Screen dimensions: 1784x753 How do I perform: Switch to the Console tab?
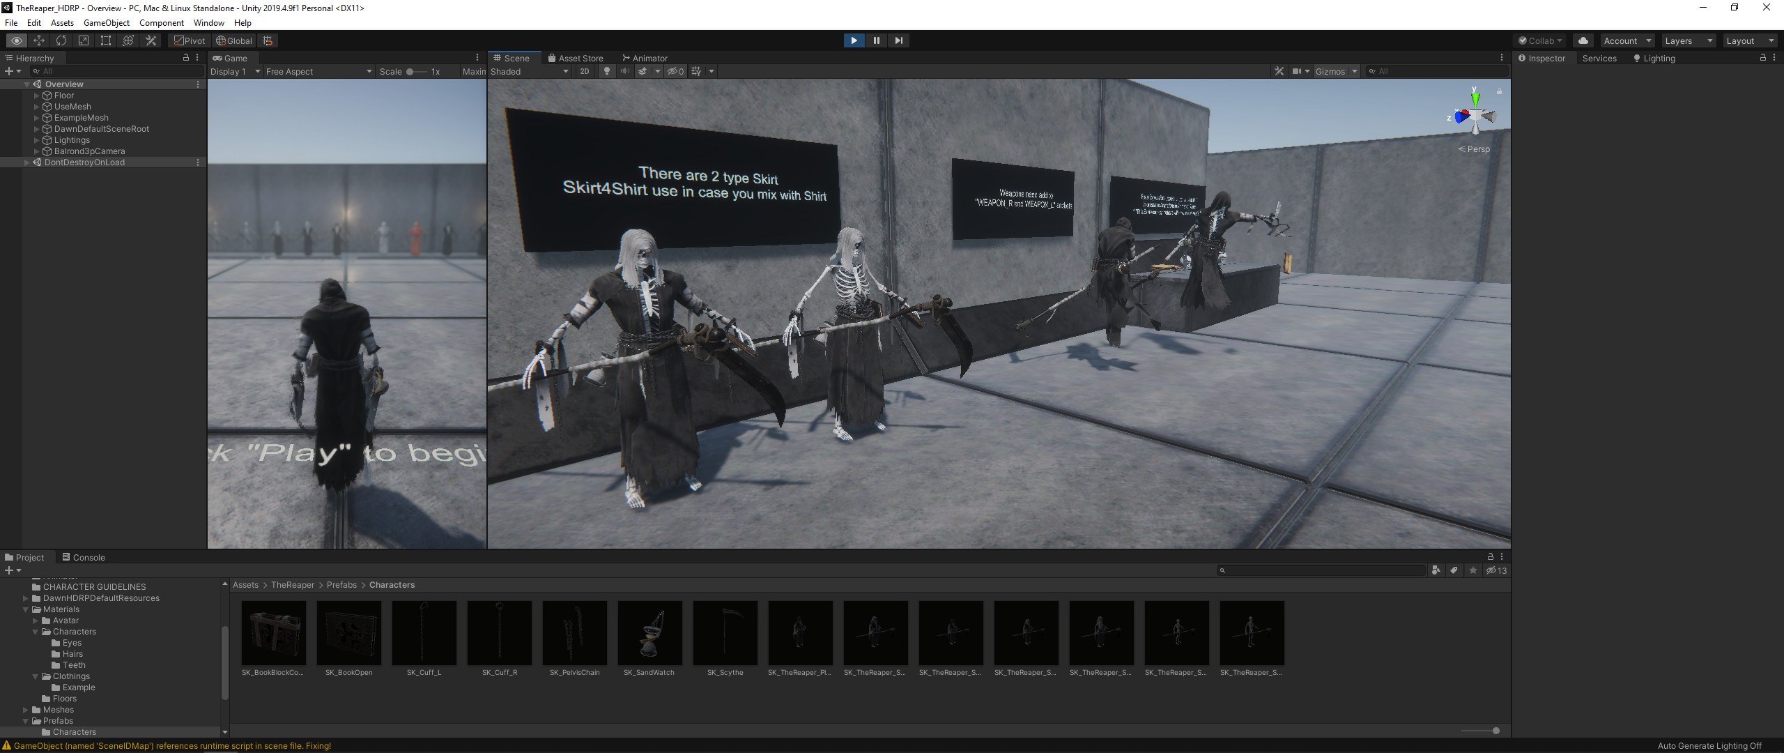(84, 557)
